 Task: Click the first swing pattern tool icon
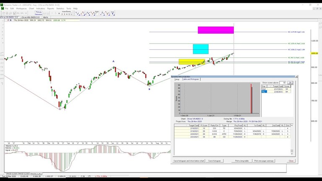click(x=78, y=13)
